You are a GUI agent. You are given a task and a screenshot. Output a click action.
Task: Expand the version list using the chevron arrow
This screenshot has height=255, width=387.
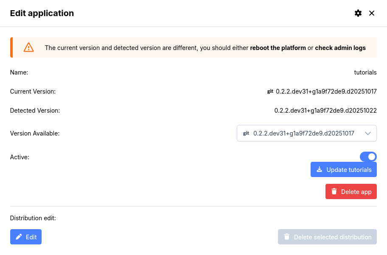pyautogui.click(x=368, y=133)
